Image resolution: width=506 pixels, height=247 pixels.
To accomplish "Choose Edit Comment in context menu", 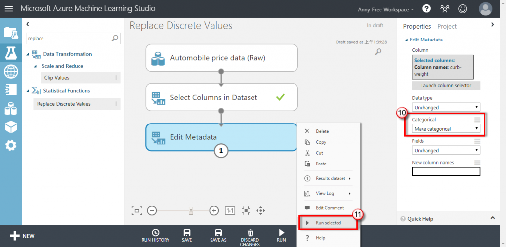I will click(329, 208).
